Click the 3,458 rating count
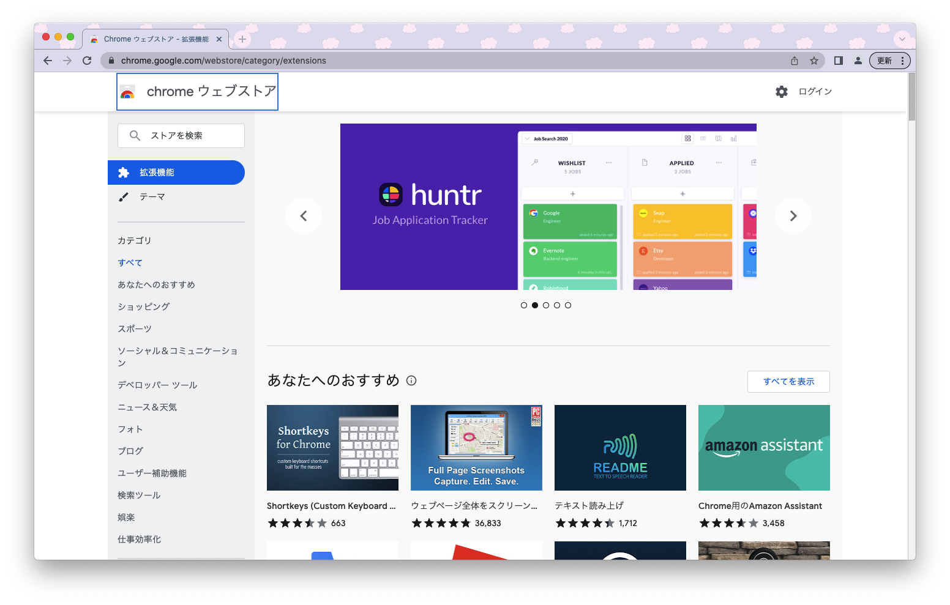Screen dimensions: 950x605 774,523
